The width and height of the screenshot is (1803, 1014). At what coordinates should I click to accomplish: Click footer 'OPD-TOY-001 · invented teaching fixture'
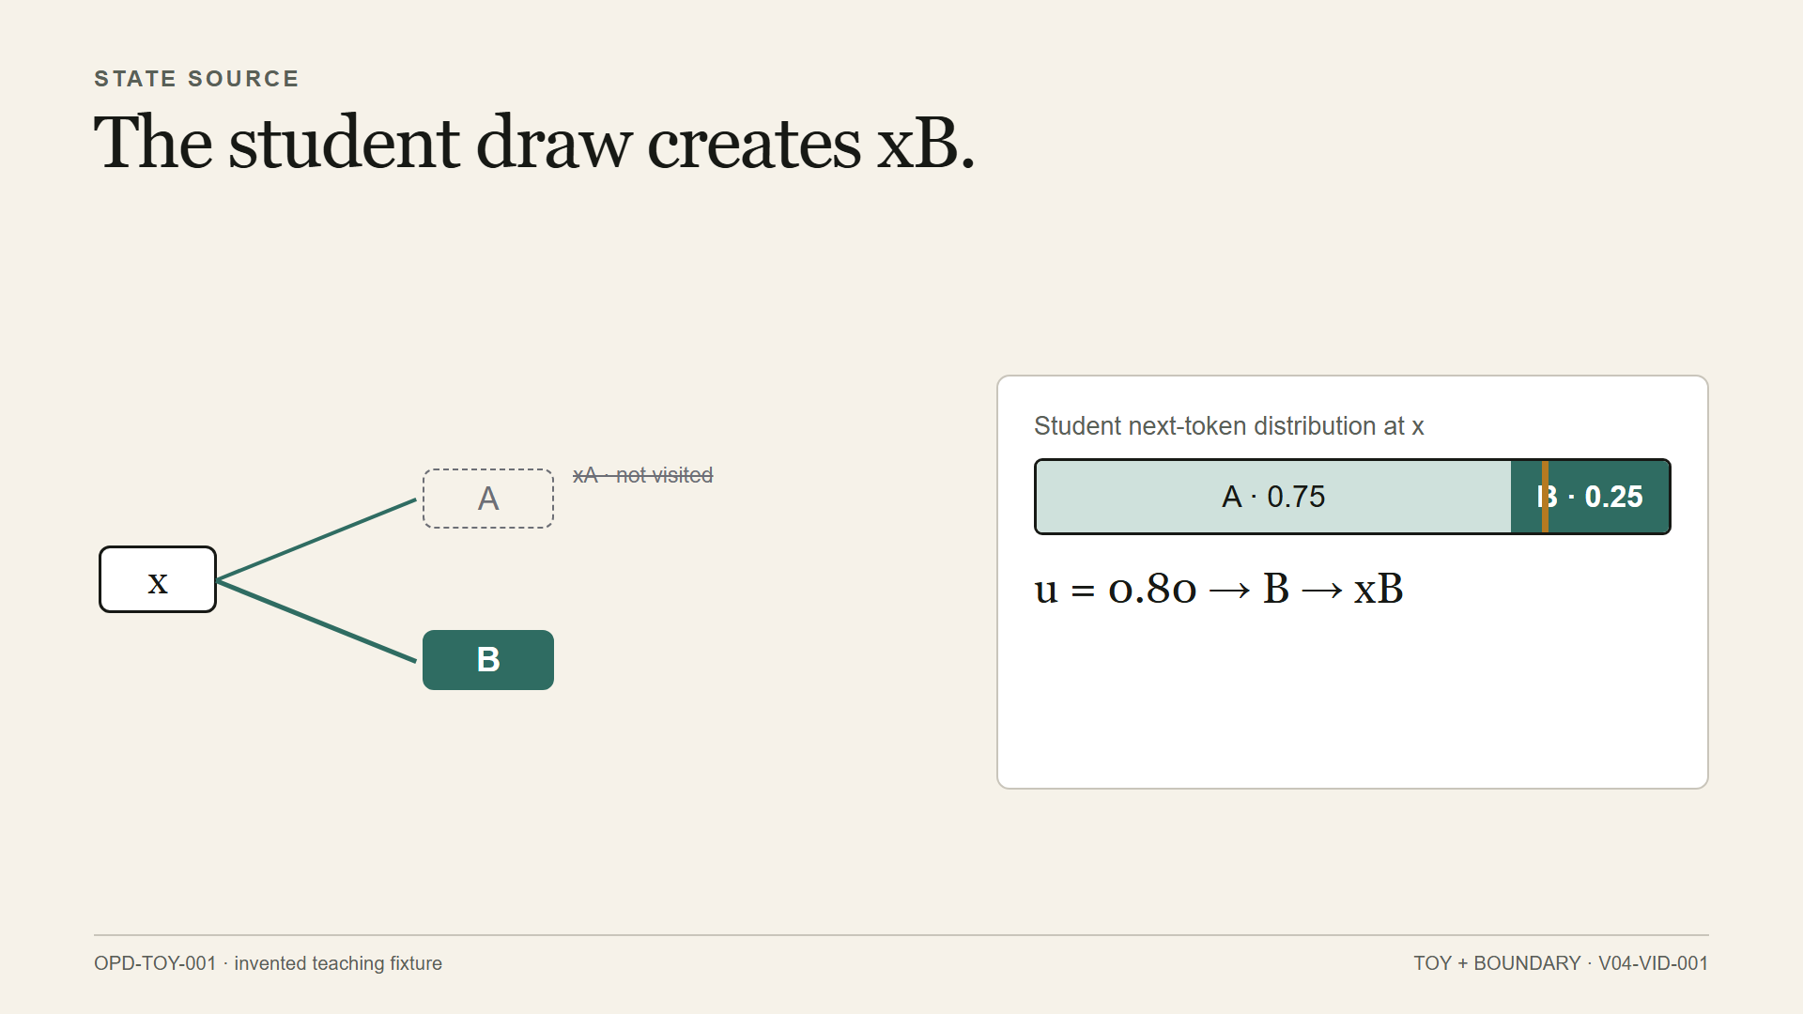pos(268,963)
